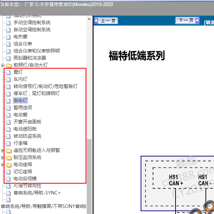Open the 自动空调控制系统 tree item
The image size is (214, 214).
pos(32,29)
